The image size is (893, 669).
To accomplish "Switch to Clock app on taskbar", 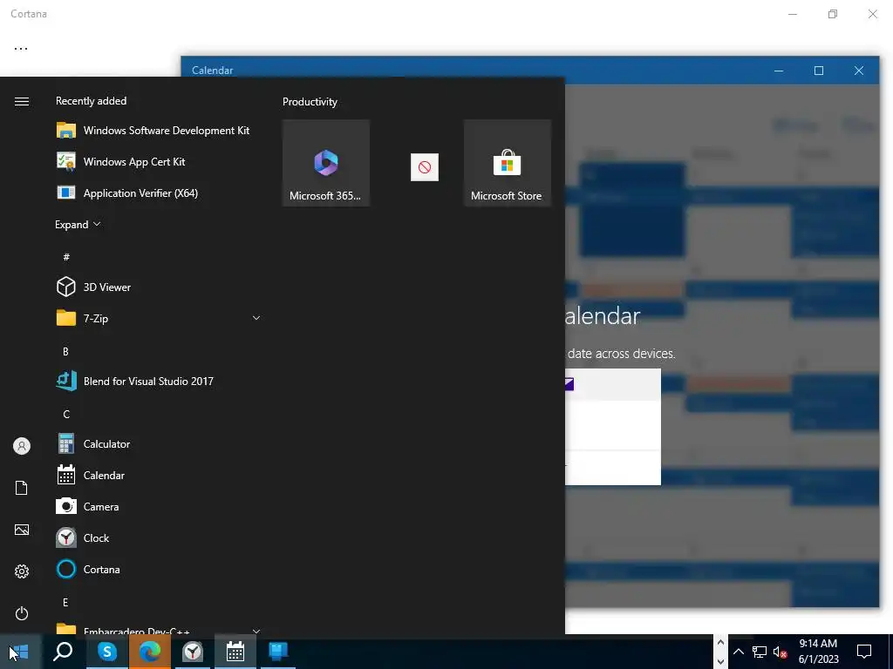I will [x=193, y=652].
